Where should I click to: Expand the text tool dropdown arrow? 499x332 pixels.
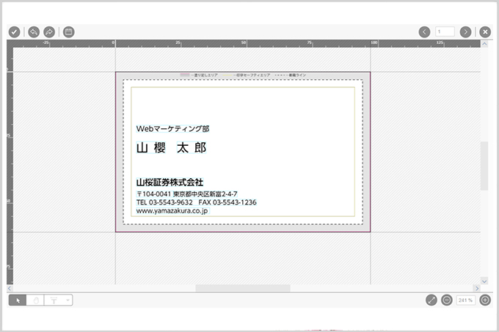tap(68, 300)
